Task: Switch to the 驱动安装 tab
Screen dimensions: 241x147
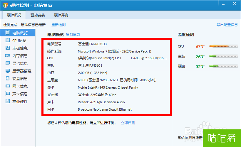Action: click(38, 15)
